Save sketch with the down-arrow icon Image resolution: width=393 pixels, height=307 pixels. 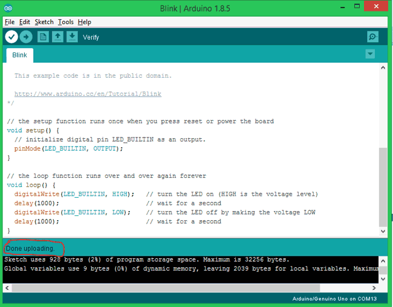click(x=72, y=37)
